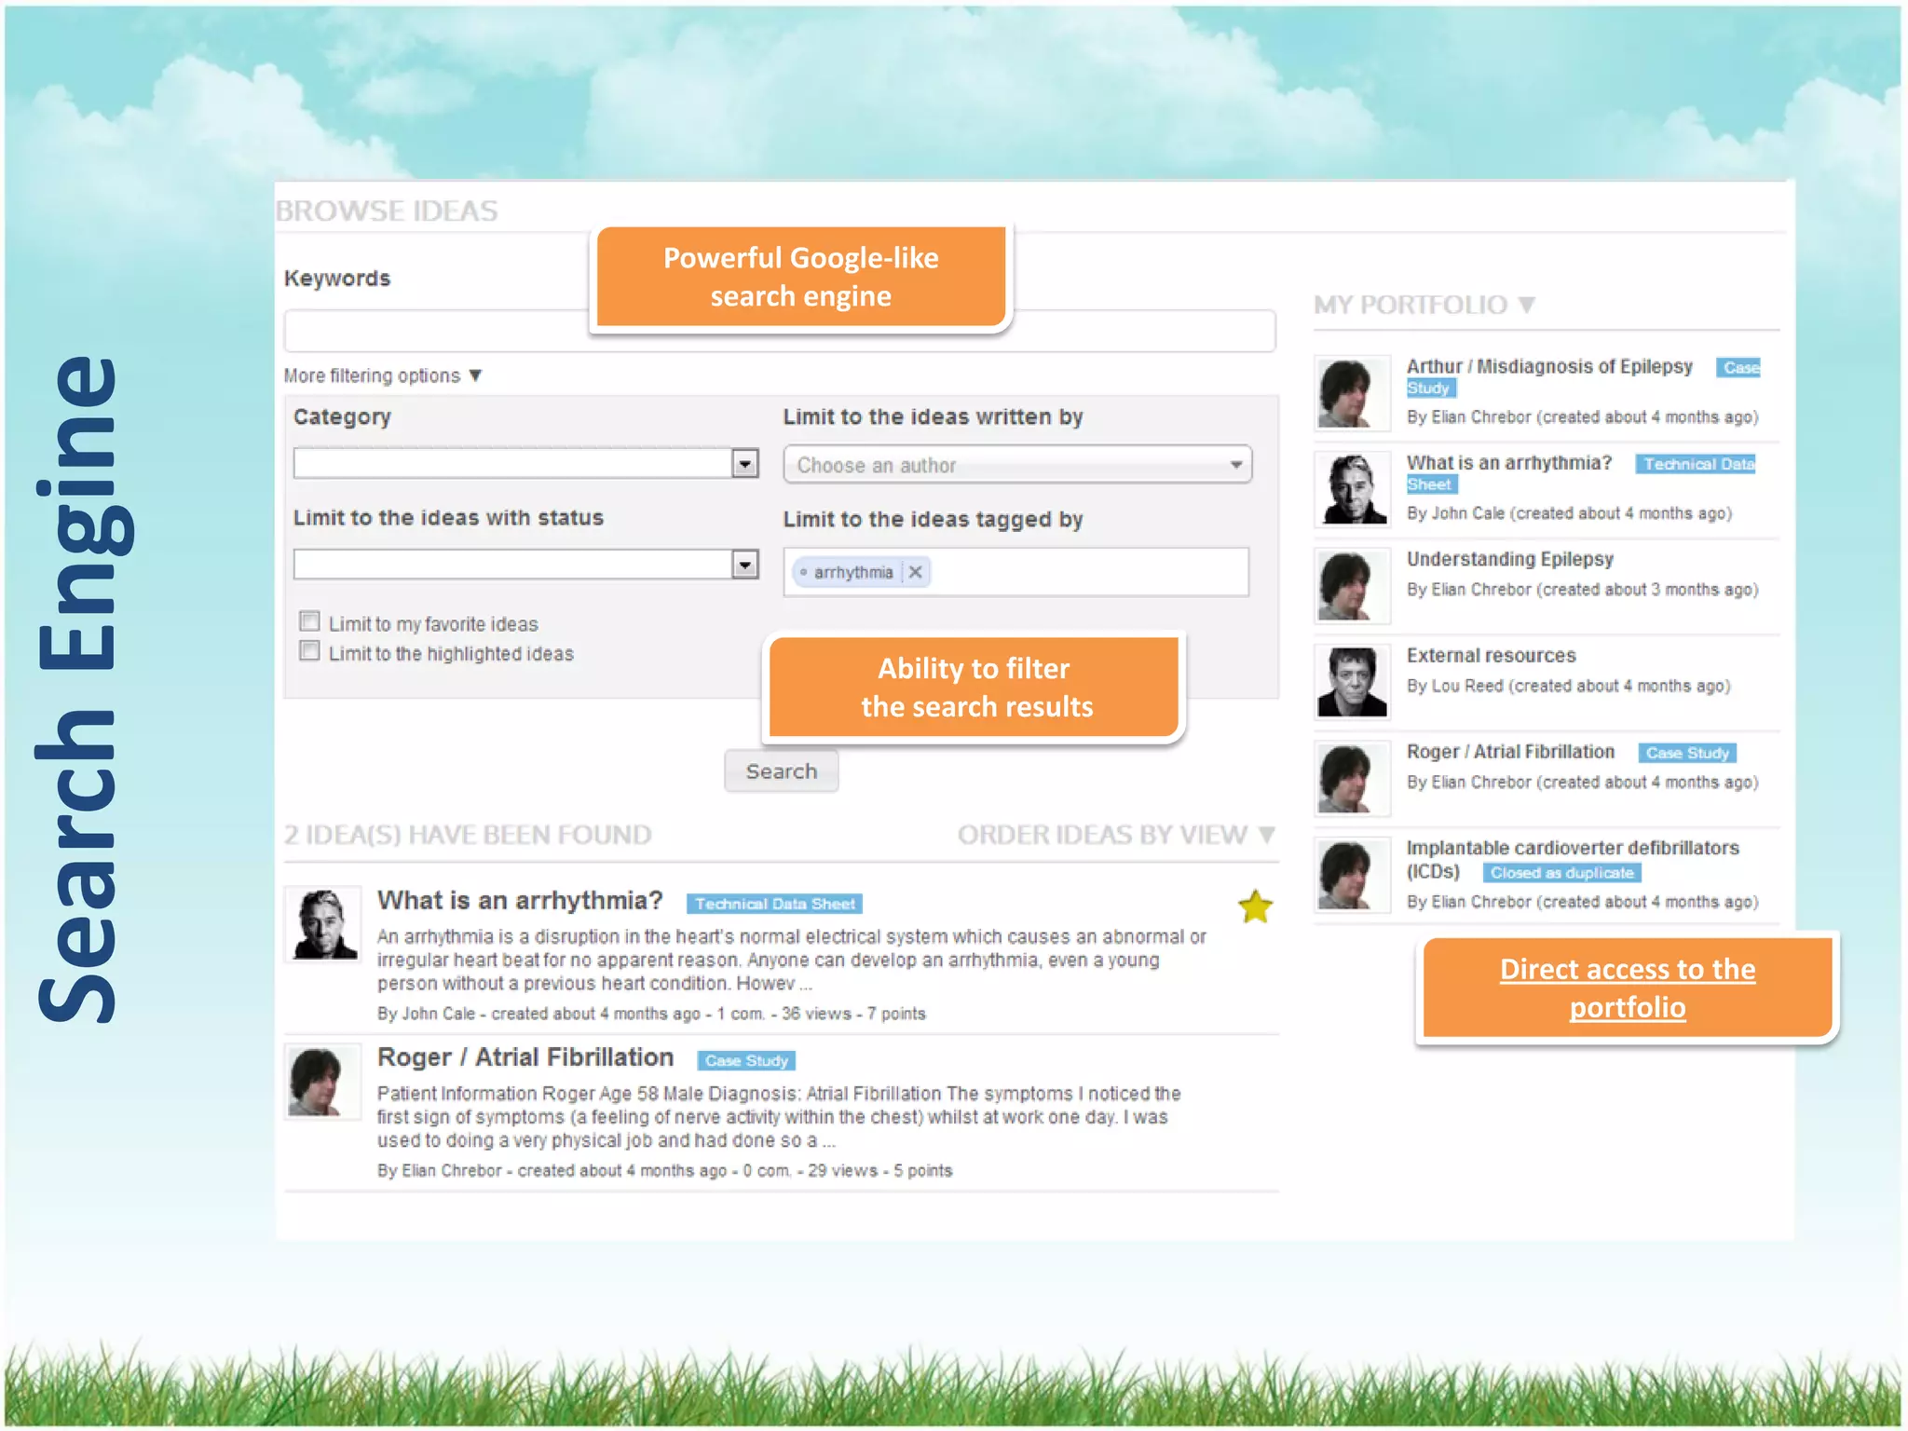Click the Closed as duplicate badge
This screenshot has height=1431, width=1908.
pos(1561,873)
